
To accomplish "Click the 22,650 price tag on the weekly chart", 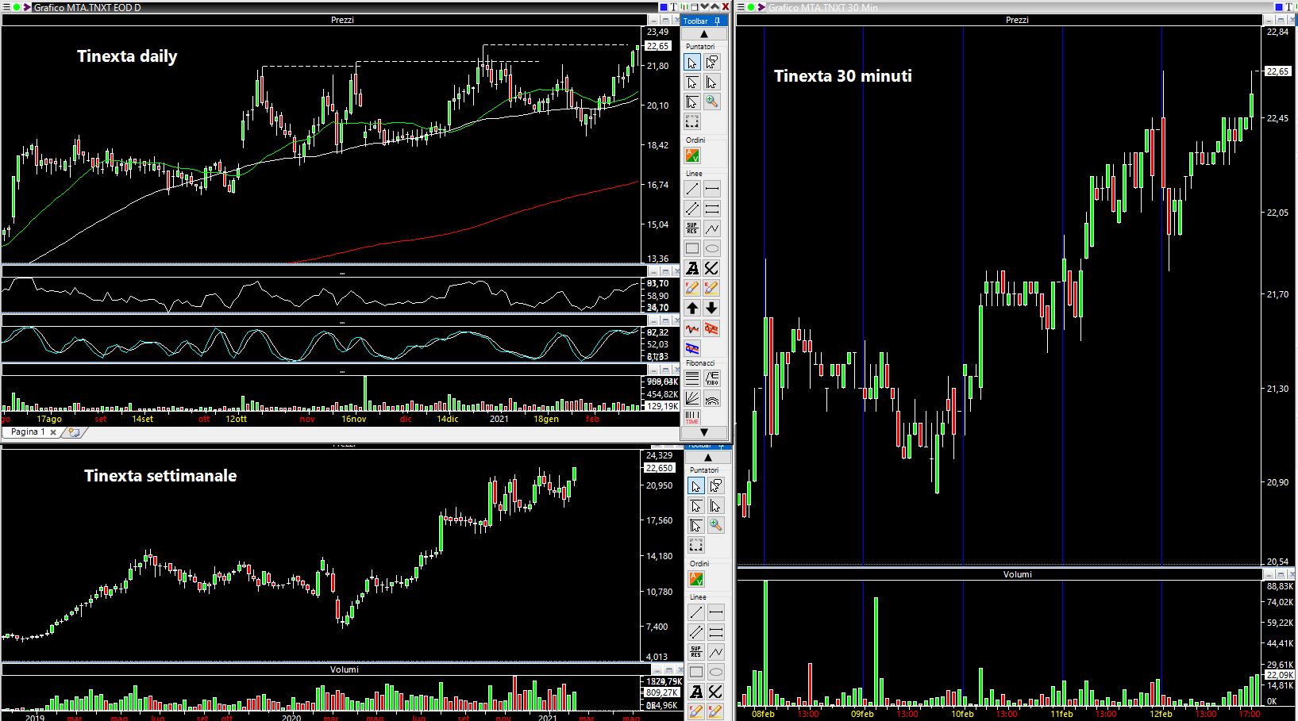I will (x=660, y=468).
